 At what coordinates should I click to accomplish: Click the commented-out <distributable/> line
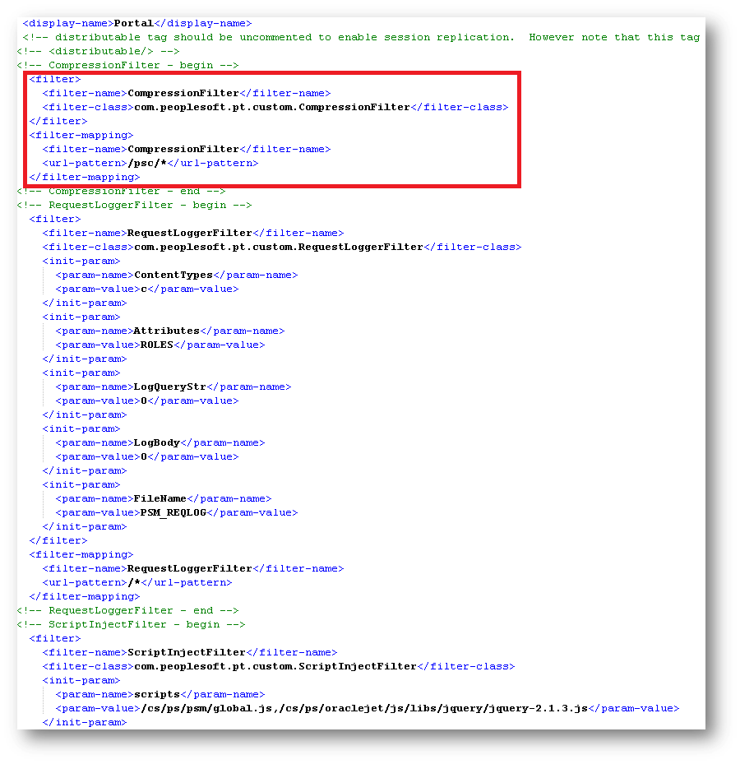point(98,51)
